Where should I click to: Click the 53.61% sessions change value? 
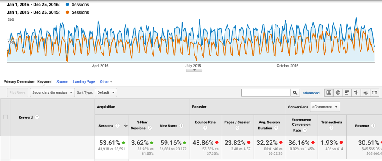click(x=110, y=142)
